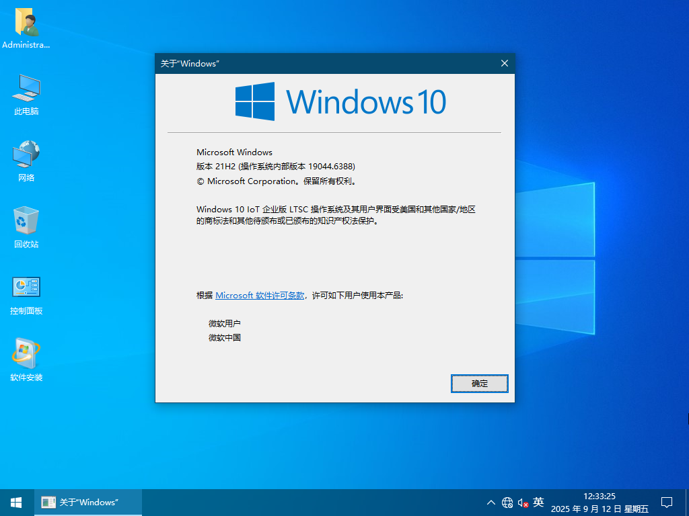Screen dimensions: 689x516
Task: Toggle the 英 input method indicator
Action: (538, 503)
